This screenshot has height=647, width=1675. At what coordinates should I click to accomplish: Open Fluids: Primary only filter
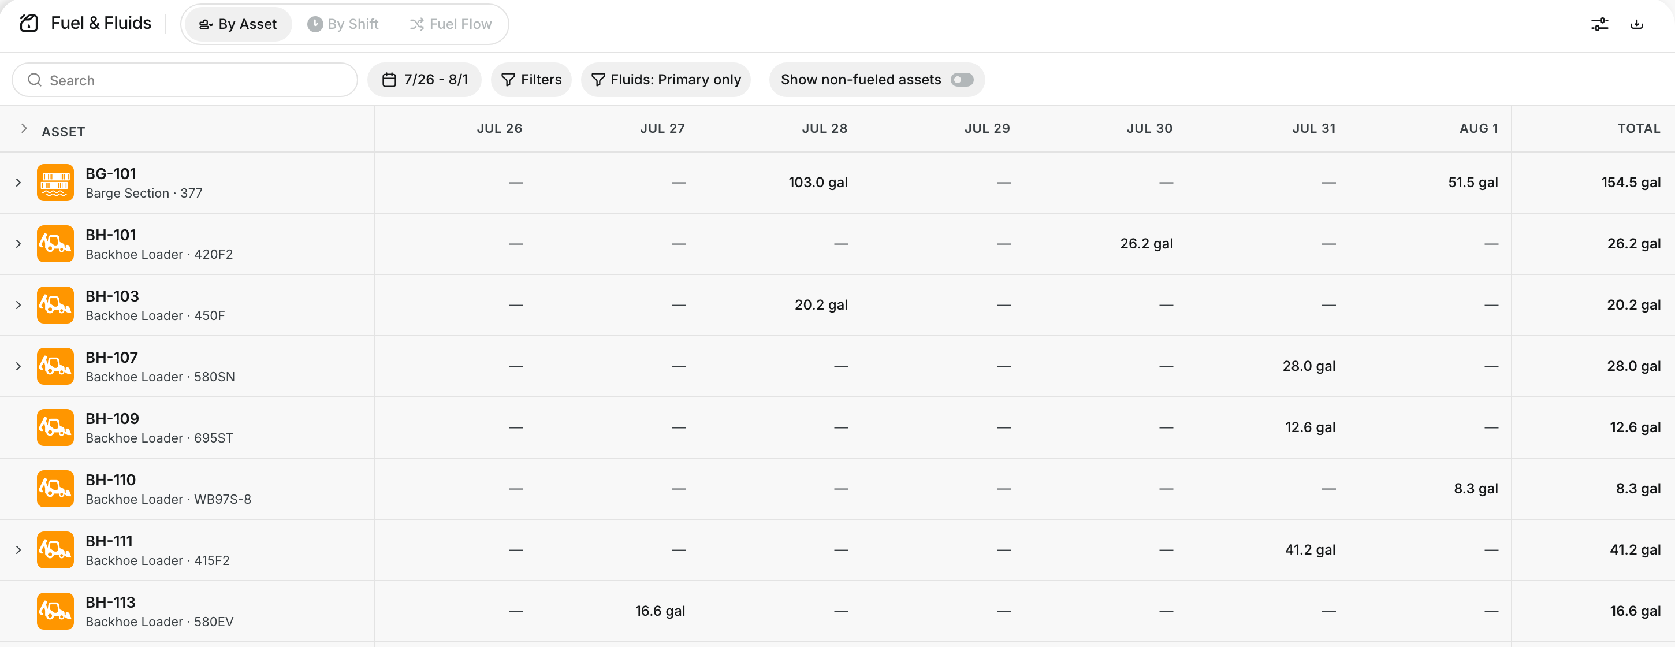[x=666, y=80]
